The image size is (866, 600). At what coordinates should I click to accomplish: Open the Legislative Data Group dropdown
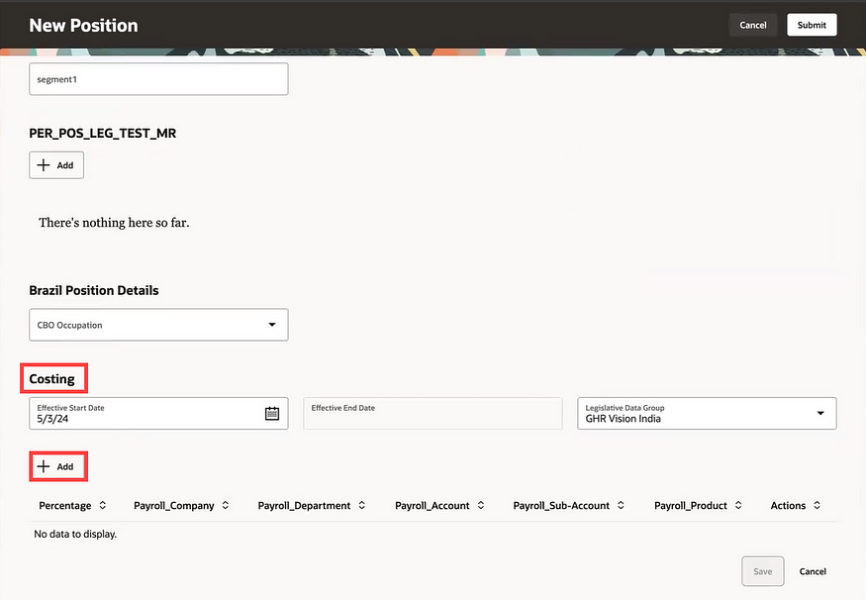point(820,414)
